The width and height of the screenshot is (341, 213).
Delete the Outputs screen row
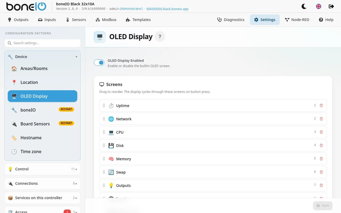point(321,185)
